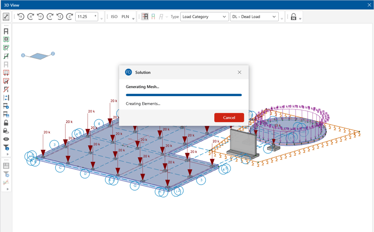Rotate view about positive X axis
The image size is (374, 232).
(x=21, y=17)
